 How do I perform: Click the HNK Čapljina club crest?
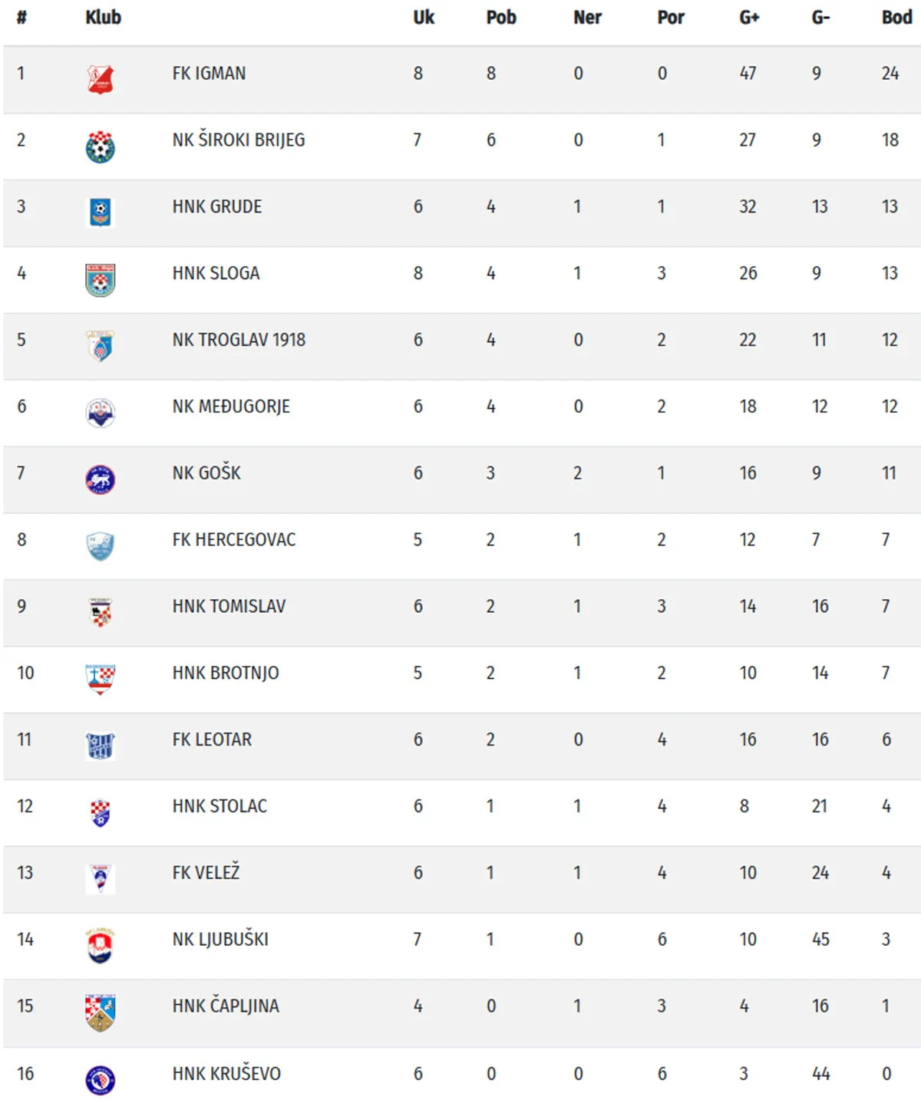pos(101,1012)
